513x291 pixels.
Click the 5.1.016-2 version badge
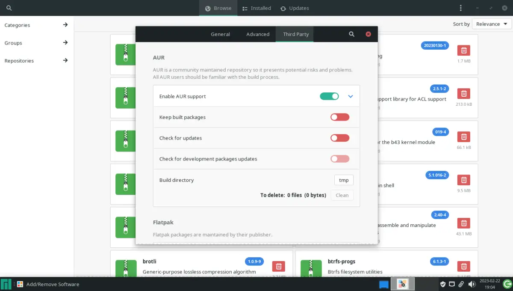pos(437,175)
